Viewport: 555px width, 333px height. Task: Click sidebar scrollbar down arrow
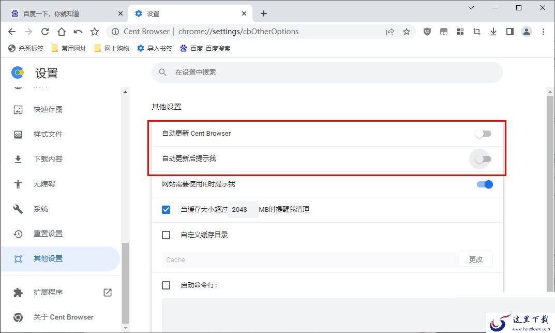pos(125,328)
